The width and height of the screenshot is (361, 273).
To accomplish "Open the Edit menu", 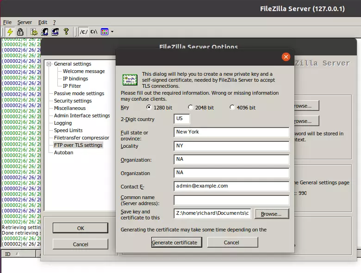I will pos(43,22).
